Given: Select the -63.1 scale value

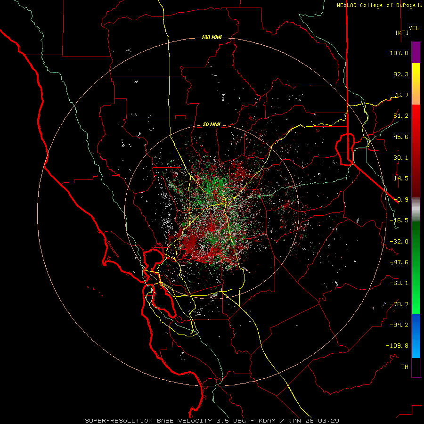Looking at the screenshot, I should (399, 283).
